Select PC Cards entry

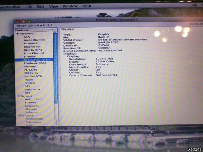click(31, 70)
